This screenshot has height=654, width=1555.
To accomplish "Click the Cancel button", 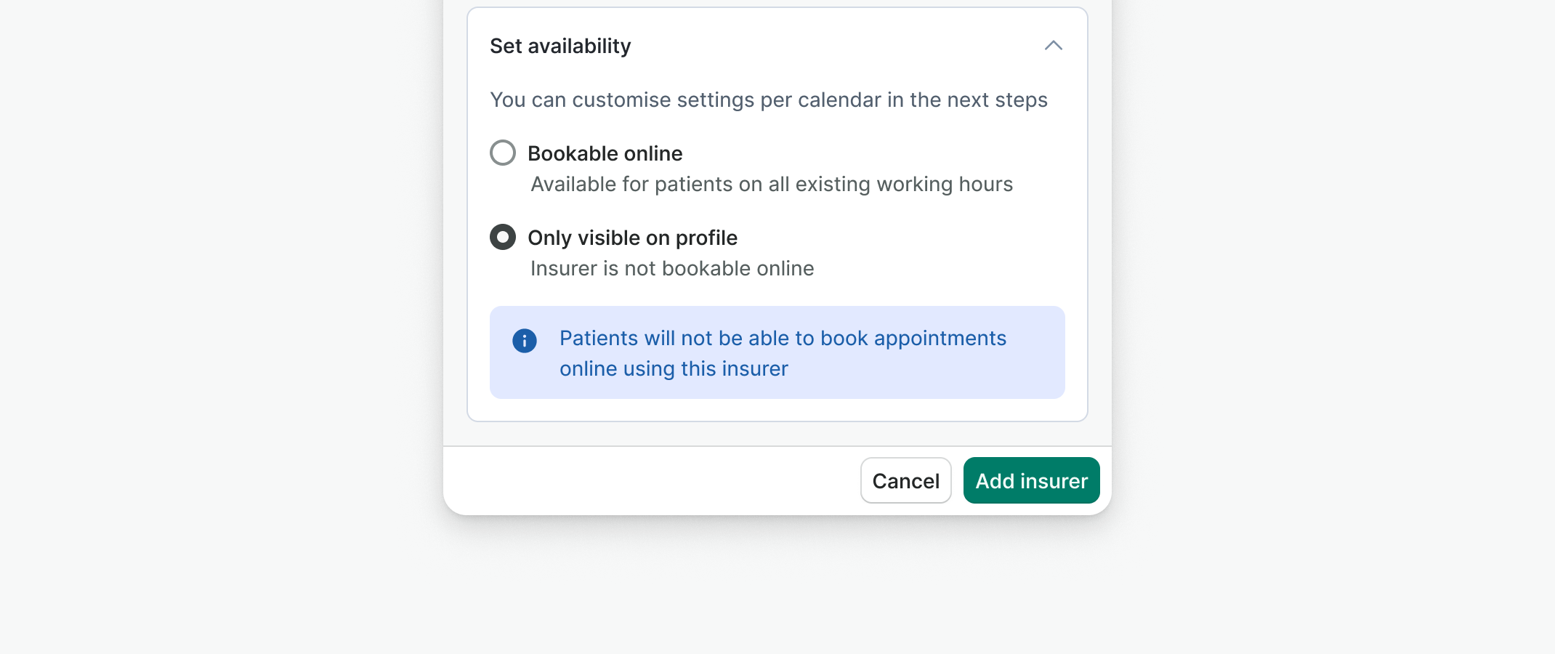I will click(905, 480).
